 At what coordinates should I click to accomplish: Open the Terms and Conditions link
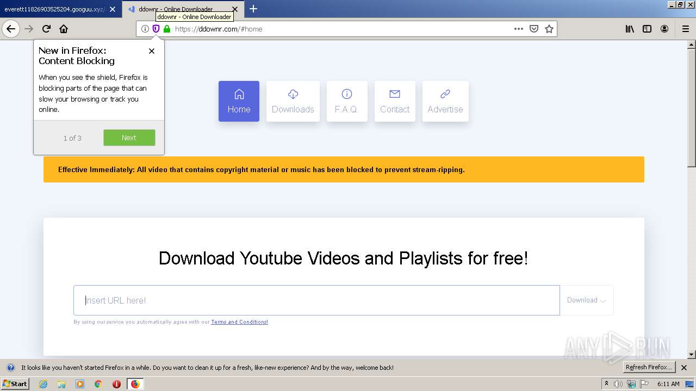coord(239,322)
